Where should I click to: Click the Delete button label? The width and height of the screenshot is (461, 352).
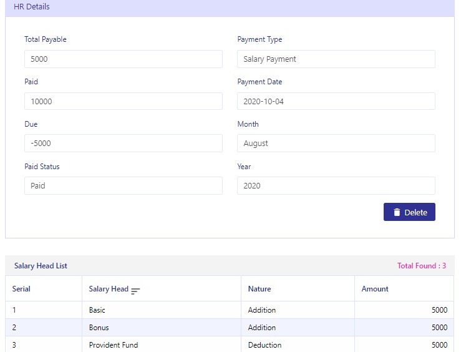coord(415,212)
